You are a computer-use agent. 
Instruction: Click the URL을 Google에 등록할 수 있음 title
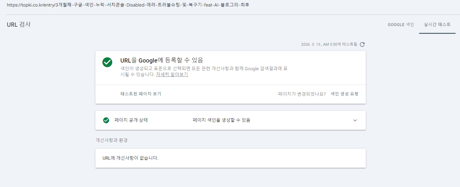click(x=162, y=60)
